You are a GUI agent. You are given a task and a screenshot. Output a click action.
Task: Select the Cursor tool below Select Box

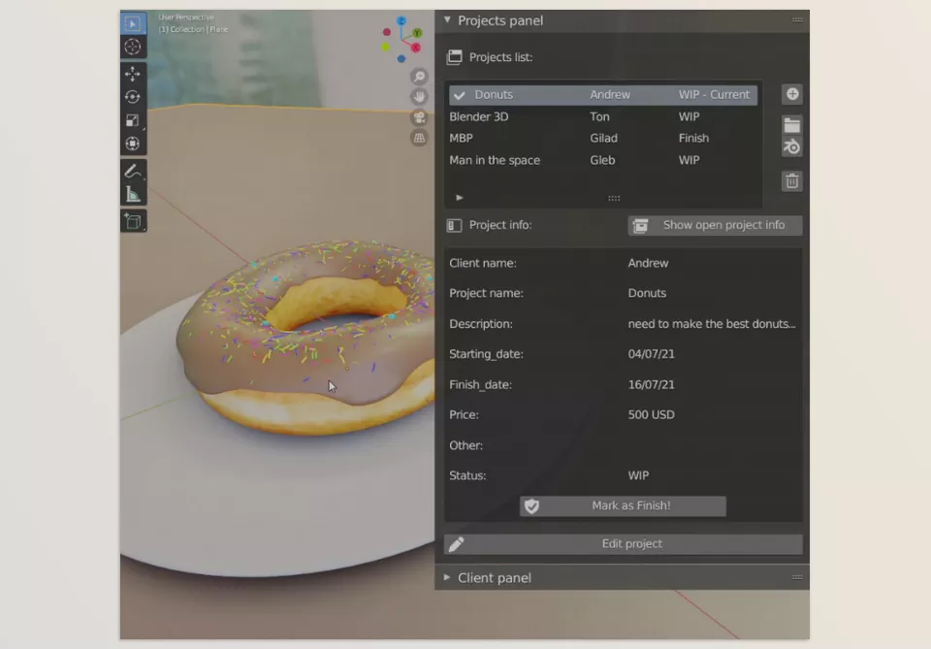[x=133, y=46]
